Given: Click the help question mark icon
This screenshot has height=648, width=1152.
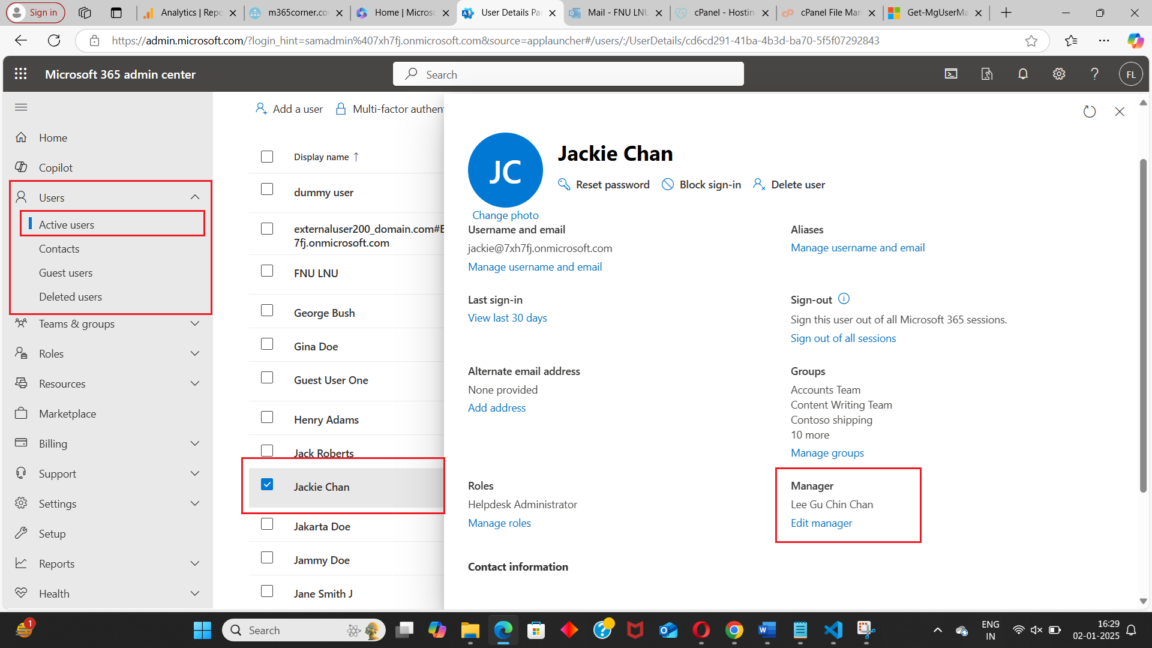Looking at the screenshot, I should (1094, 74).
